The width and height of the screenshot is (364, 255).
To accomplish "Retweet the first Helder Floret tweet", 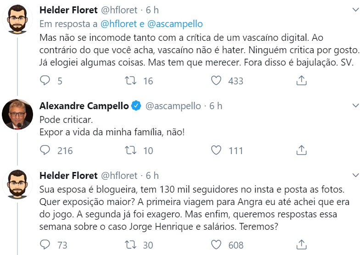I will tap(131, 81).
